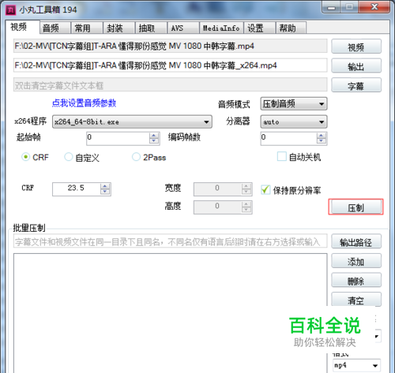This screenshot has height=373, width=395.
Task: Enable the 自动关机 checkbox
Action: 282,156
